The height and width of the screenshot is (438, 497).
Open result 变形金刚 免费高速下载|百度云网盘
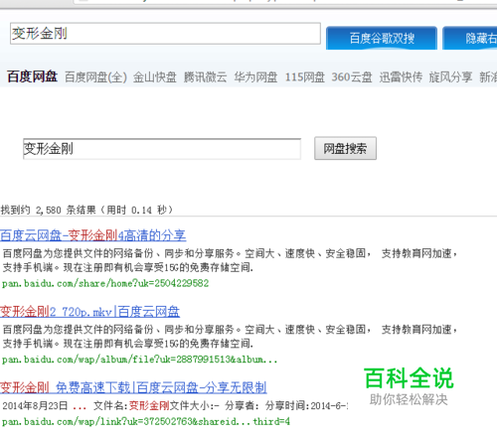coord(133,387)
